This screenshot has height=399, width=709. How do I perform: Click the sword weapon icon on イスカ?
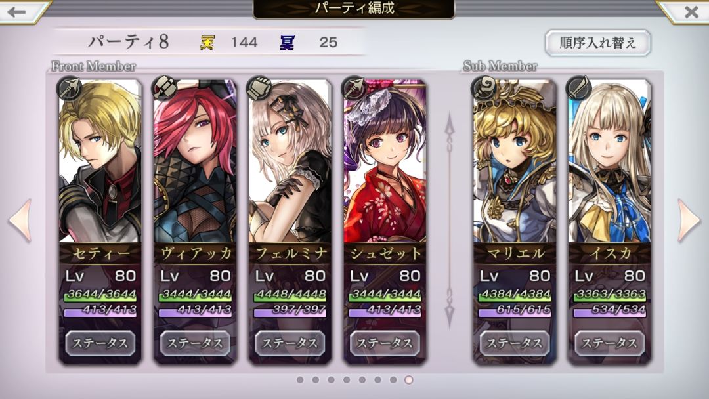[x=578, y=88]
